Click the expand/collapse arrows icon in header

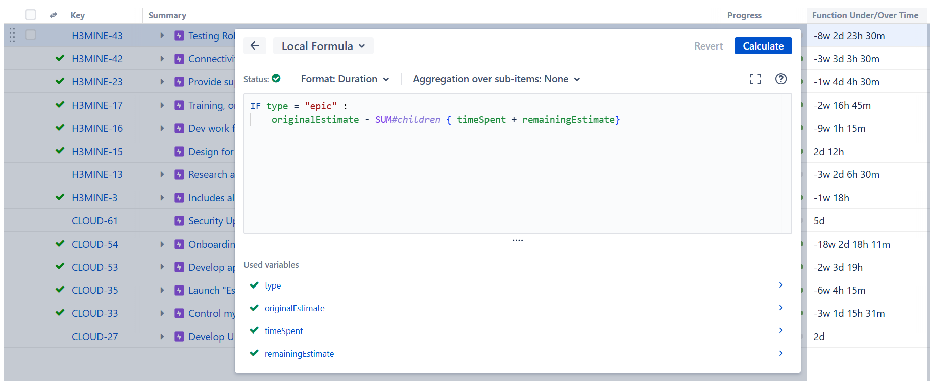[x=53, y=15]
